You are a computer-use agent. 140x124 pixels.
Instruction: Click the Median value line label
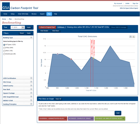94,48
